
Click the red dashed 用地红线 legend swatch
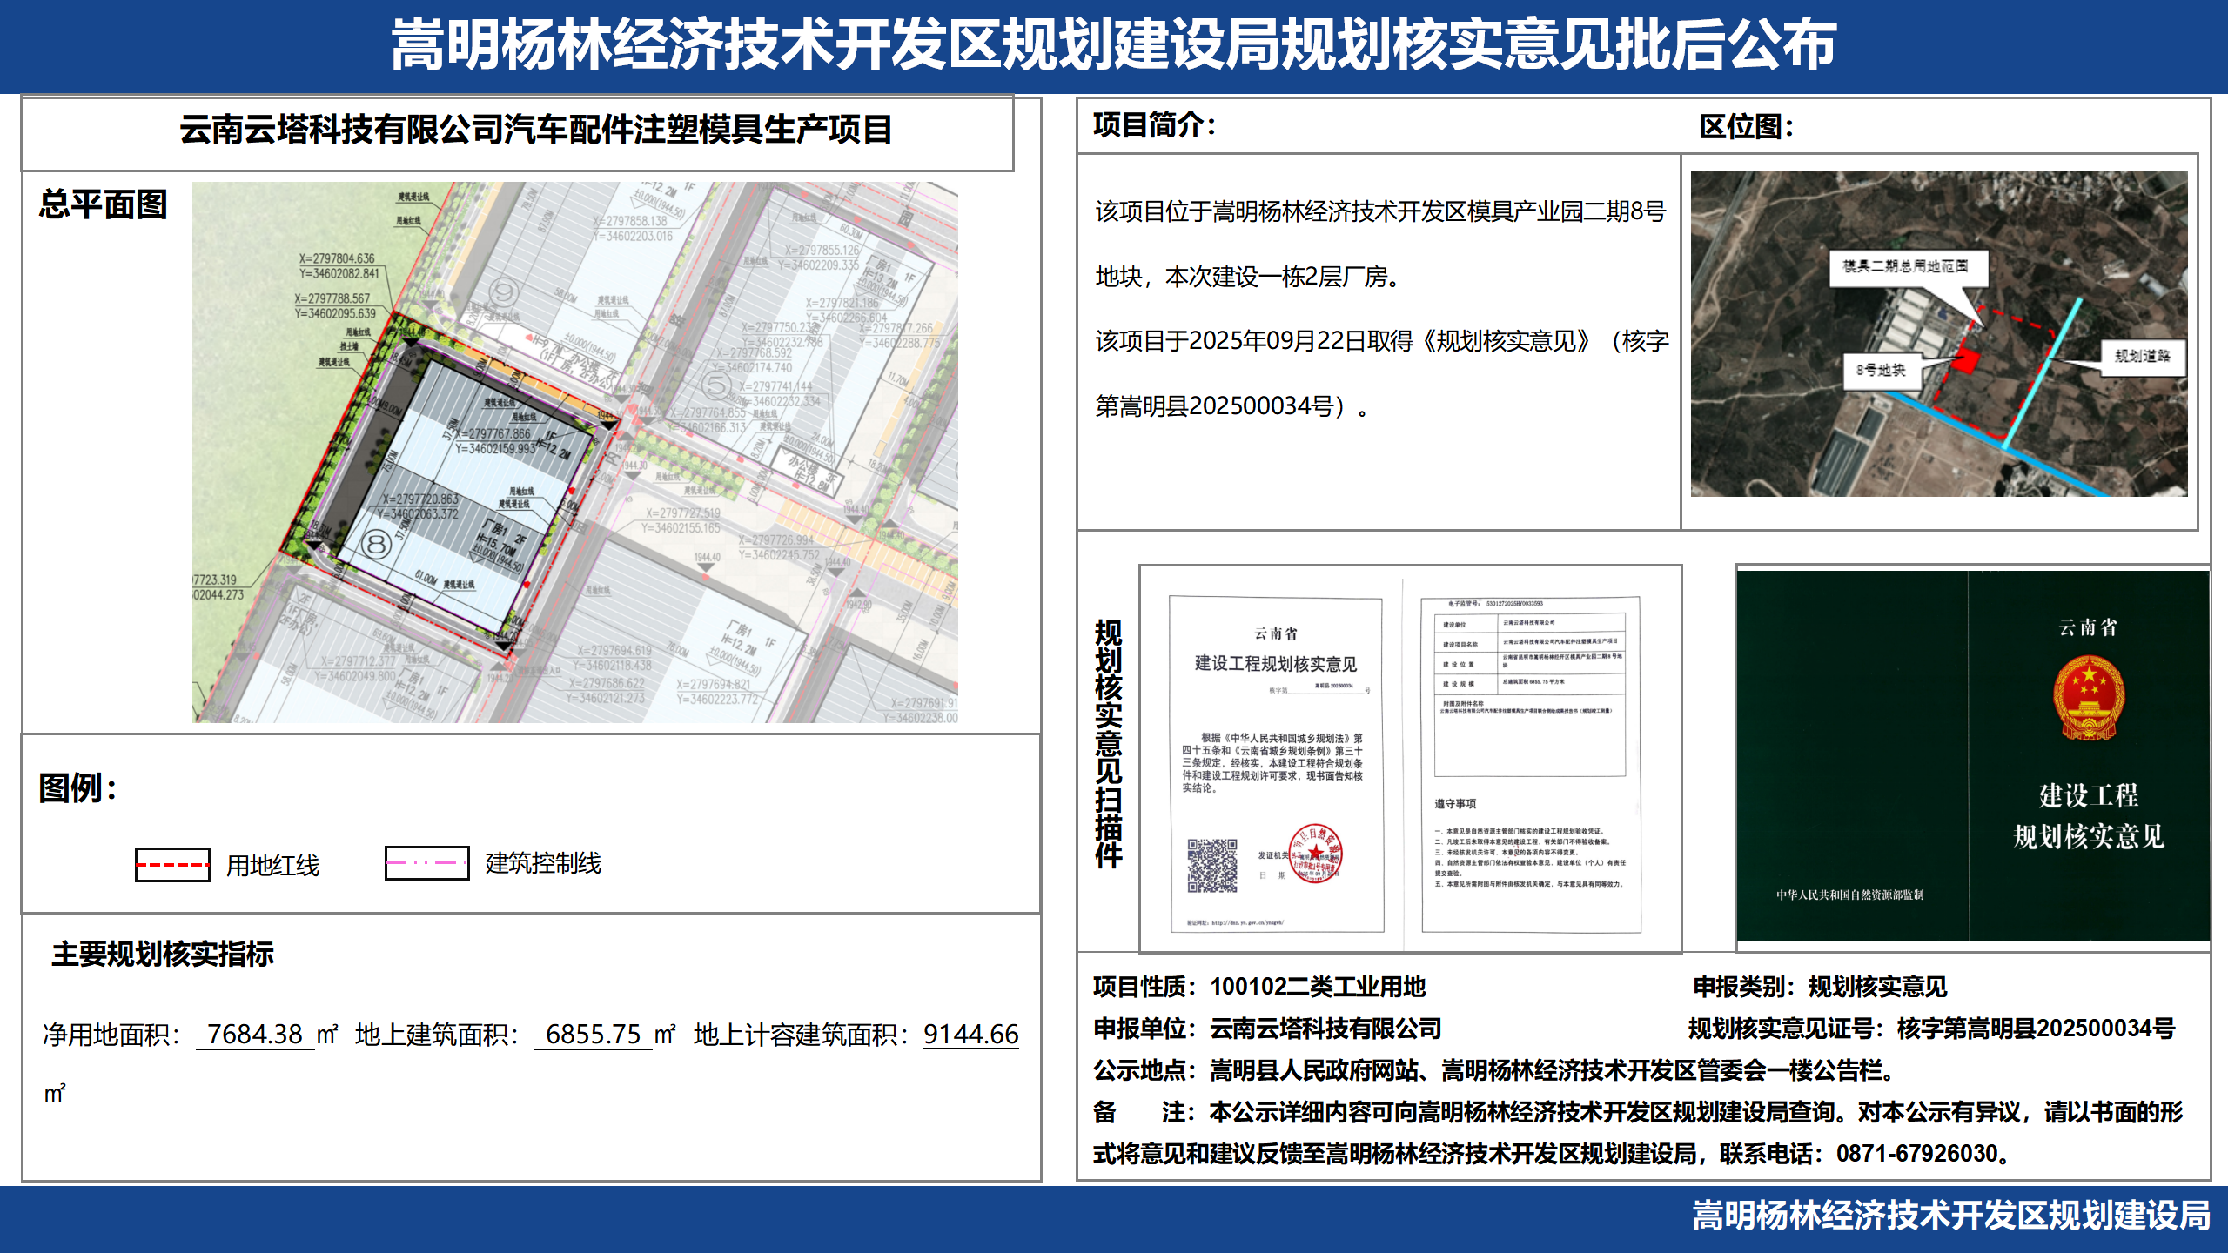(172, 864)
